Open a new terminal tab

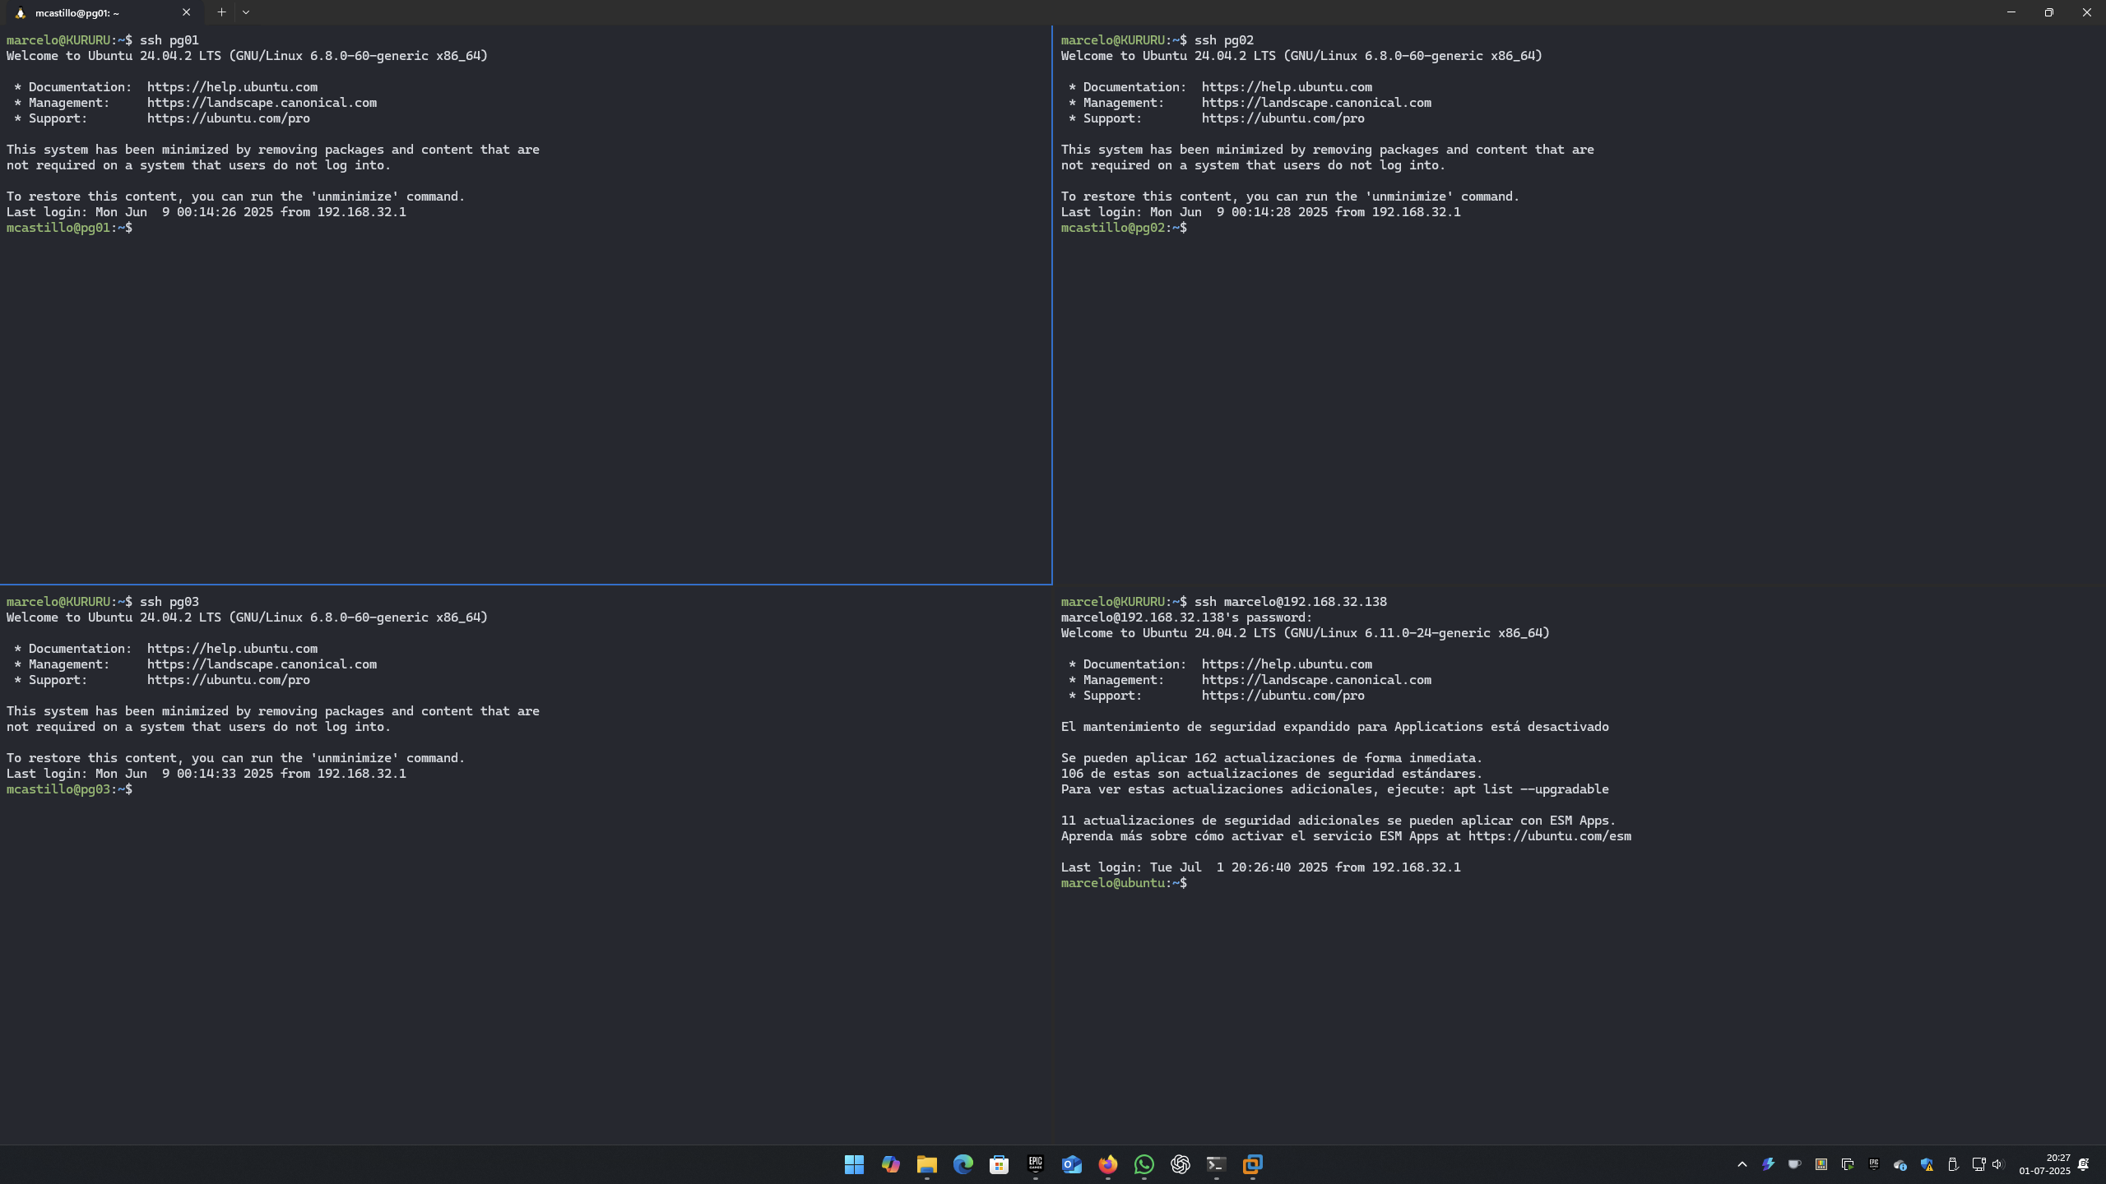point(221,12)
